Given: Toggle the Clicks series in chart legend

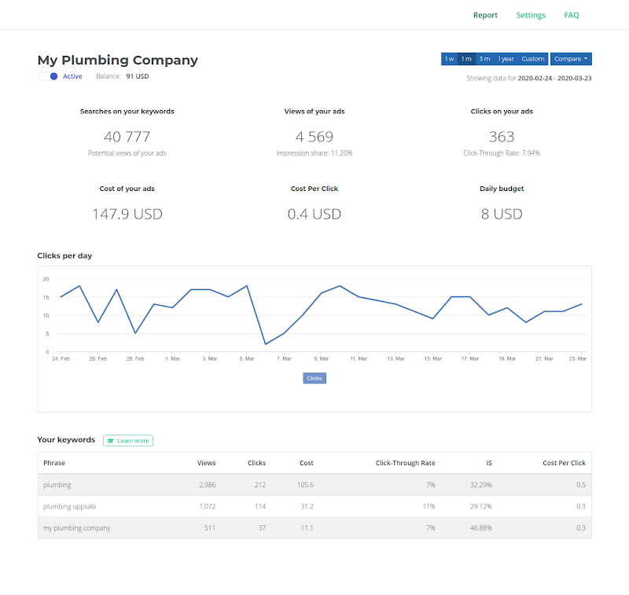Looking at the screenshot, I should pos(314,378).
